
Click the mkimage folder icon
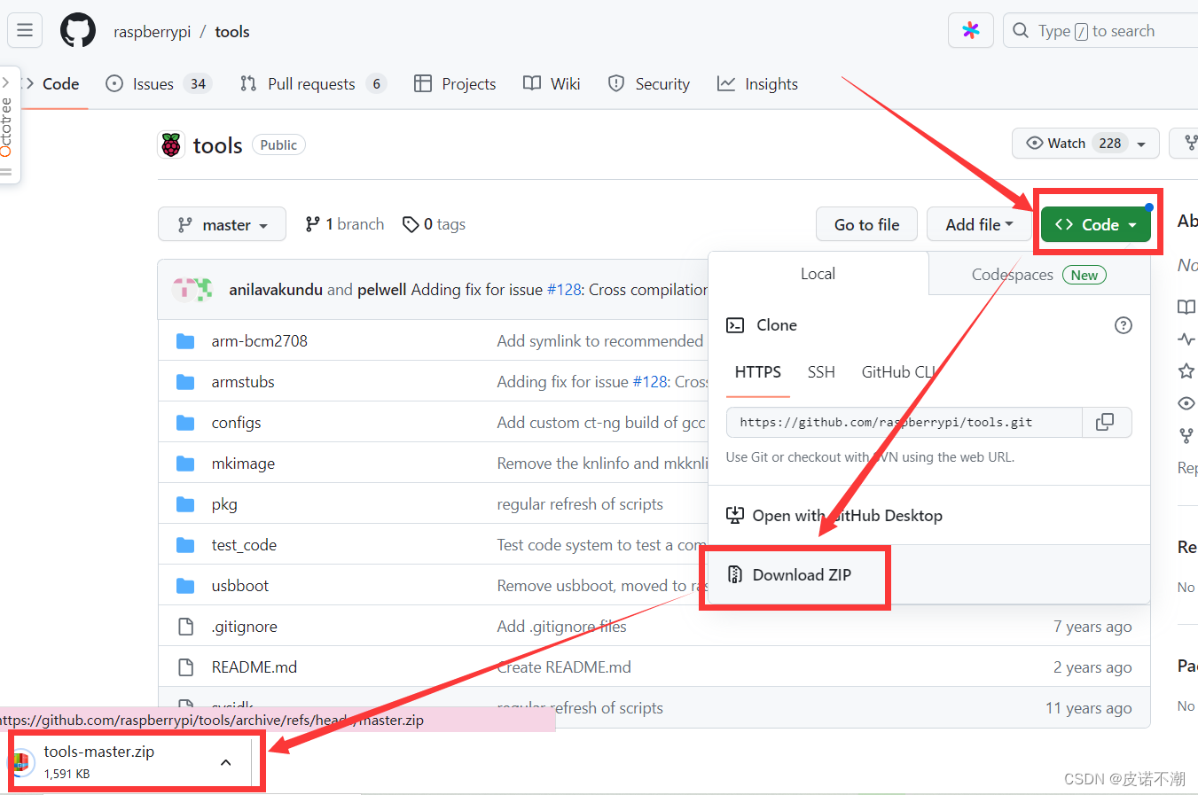point(185,464)
